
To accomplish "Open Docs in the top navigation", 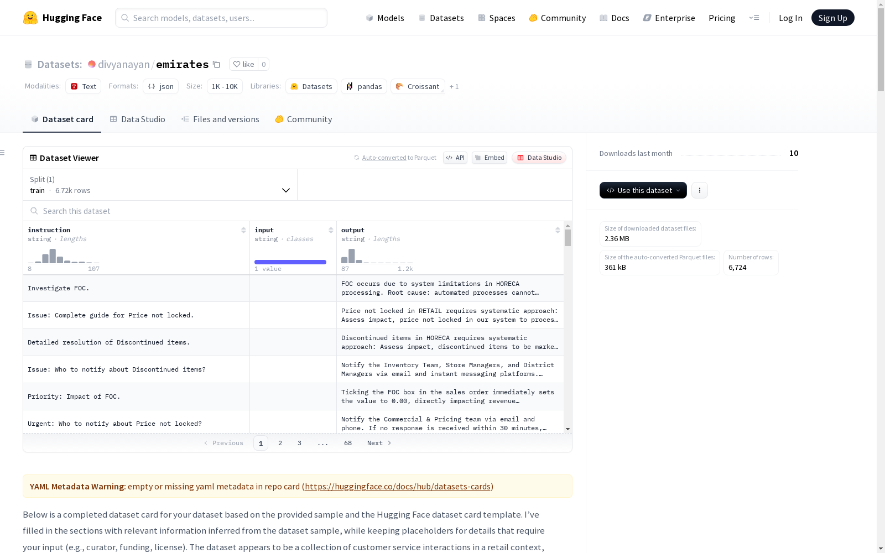I will tap(615, 18).
